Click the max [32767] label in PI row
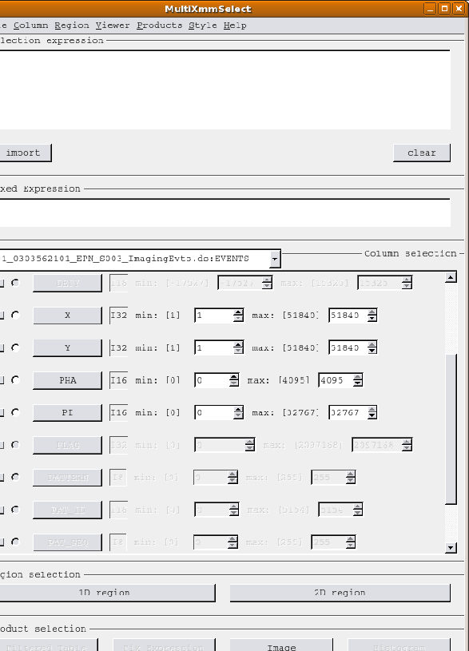The image size is (469, 651). (285, 412)
